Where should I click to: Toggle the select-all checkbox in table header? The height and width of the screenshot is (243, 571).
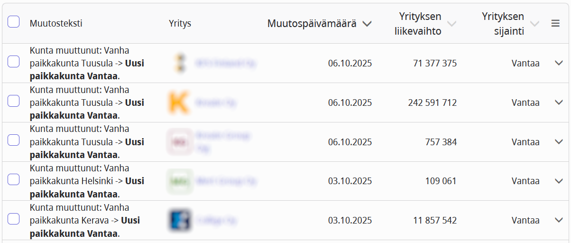[14, 22]
